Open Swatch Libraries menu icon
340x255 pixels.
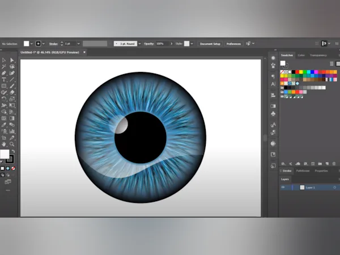tap(283, 164)
